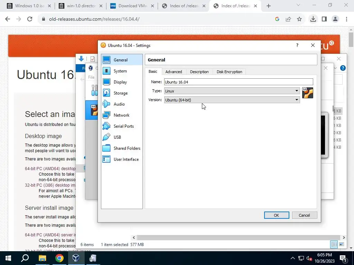Screen dimensions: 354x265
Task: Open notifications center in taskbar
Action: [343, 258]
